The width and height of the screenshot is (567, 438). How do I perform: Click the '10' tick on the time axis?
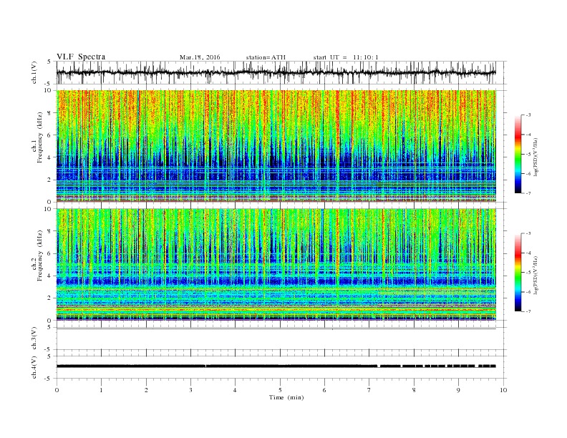click(x=503, y=390)
